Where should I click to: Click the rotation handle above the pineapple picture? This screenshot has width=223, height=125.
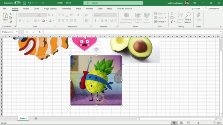coord(96,49)
